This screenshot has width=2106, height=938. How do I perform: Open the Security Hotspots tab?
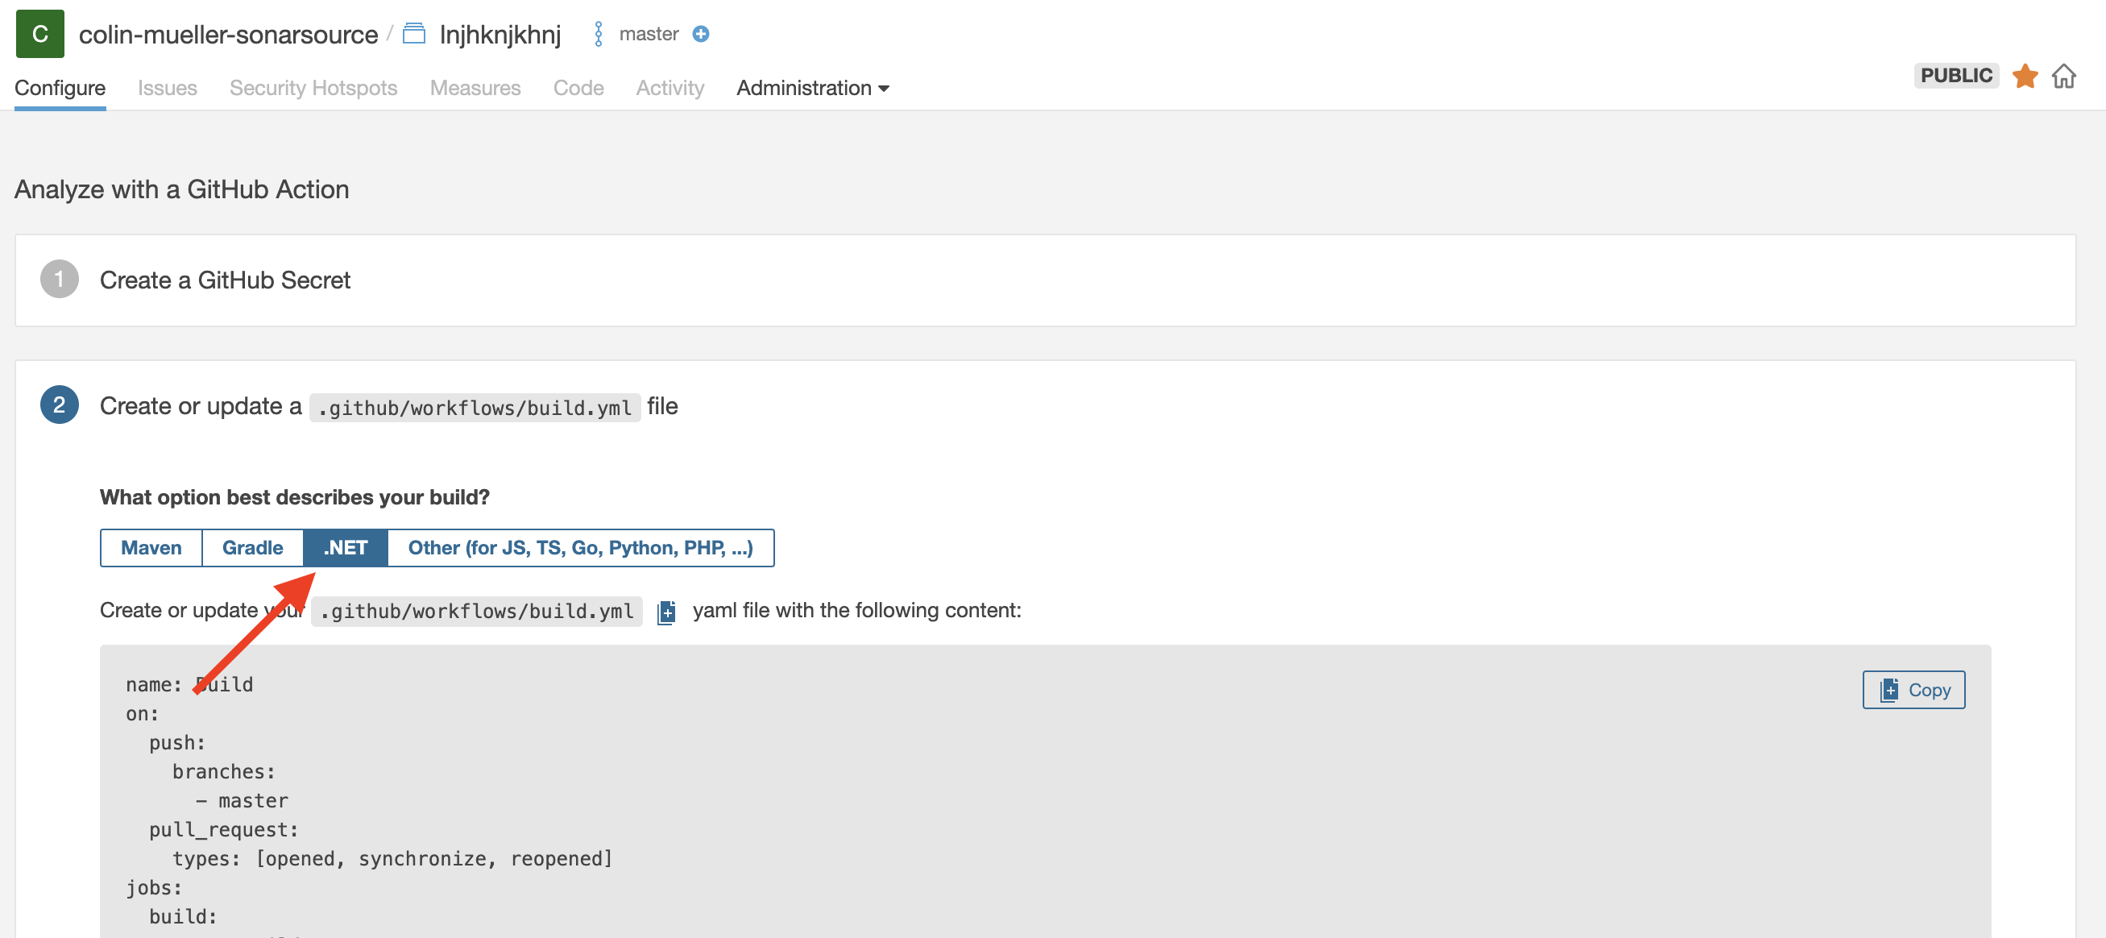[x=313, y=89]
